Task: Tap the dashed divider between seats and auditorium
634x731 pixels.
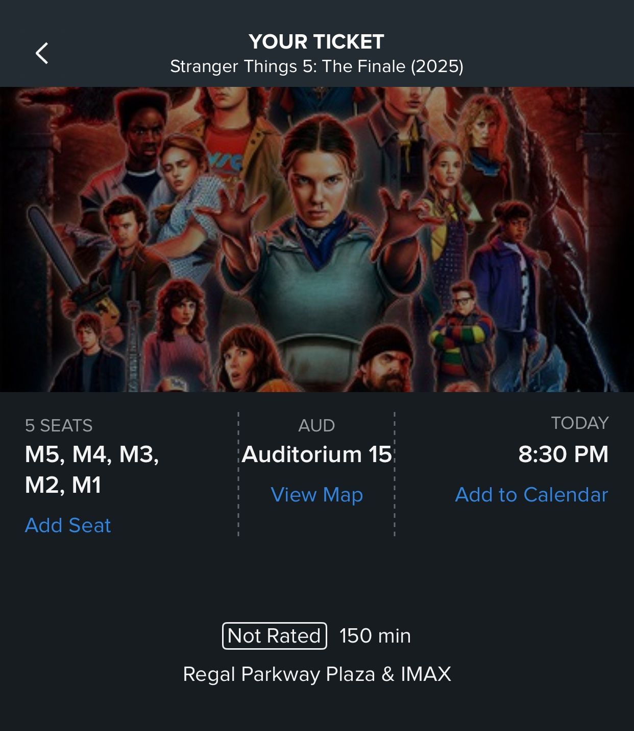Action: click(x=238, y=474)
